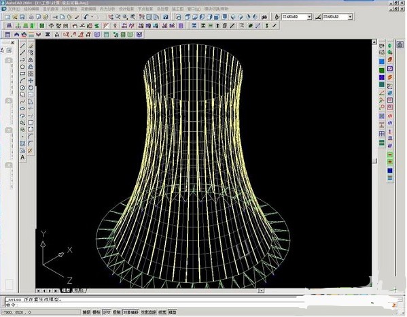Open the 施工图 menu
The image size is (407, 317).
click(x=178, y=9)
